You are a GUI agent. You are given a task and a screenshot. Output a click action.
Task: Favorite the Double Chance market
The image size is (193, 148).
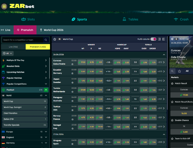tap(172, 120)
